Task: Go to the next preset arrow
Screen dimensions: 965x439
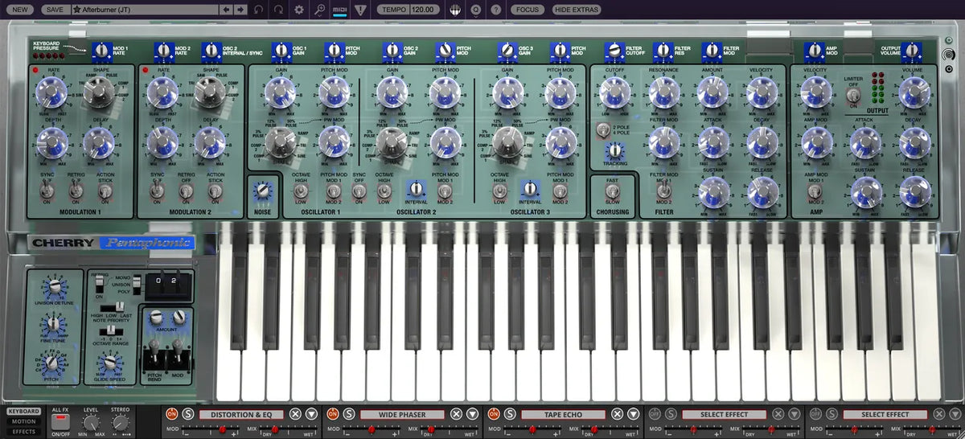Action: point(240,10)
